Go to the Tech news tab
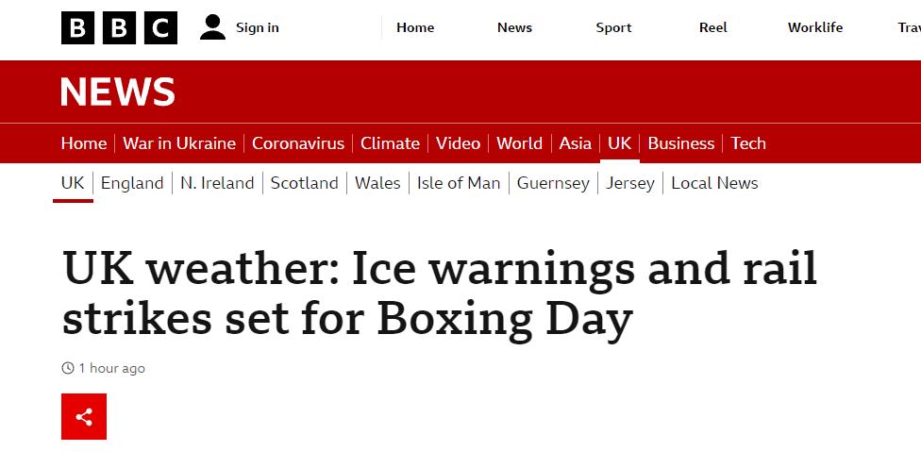Screen dimensions: 921x468 [x=748, y=143]
